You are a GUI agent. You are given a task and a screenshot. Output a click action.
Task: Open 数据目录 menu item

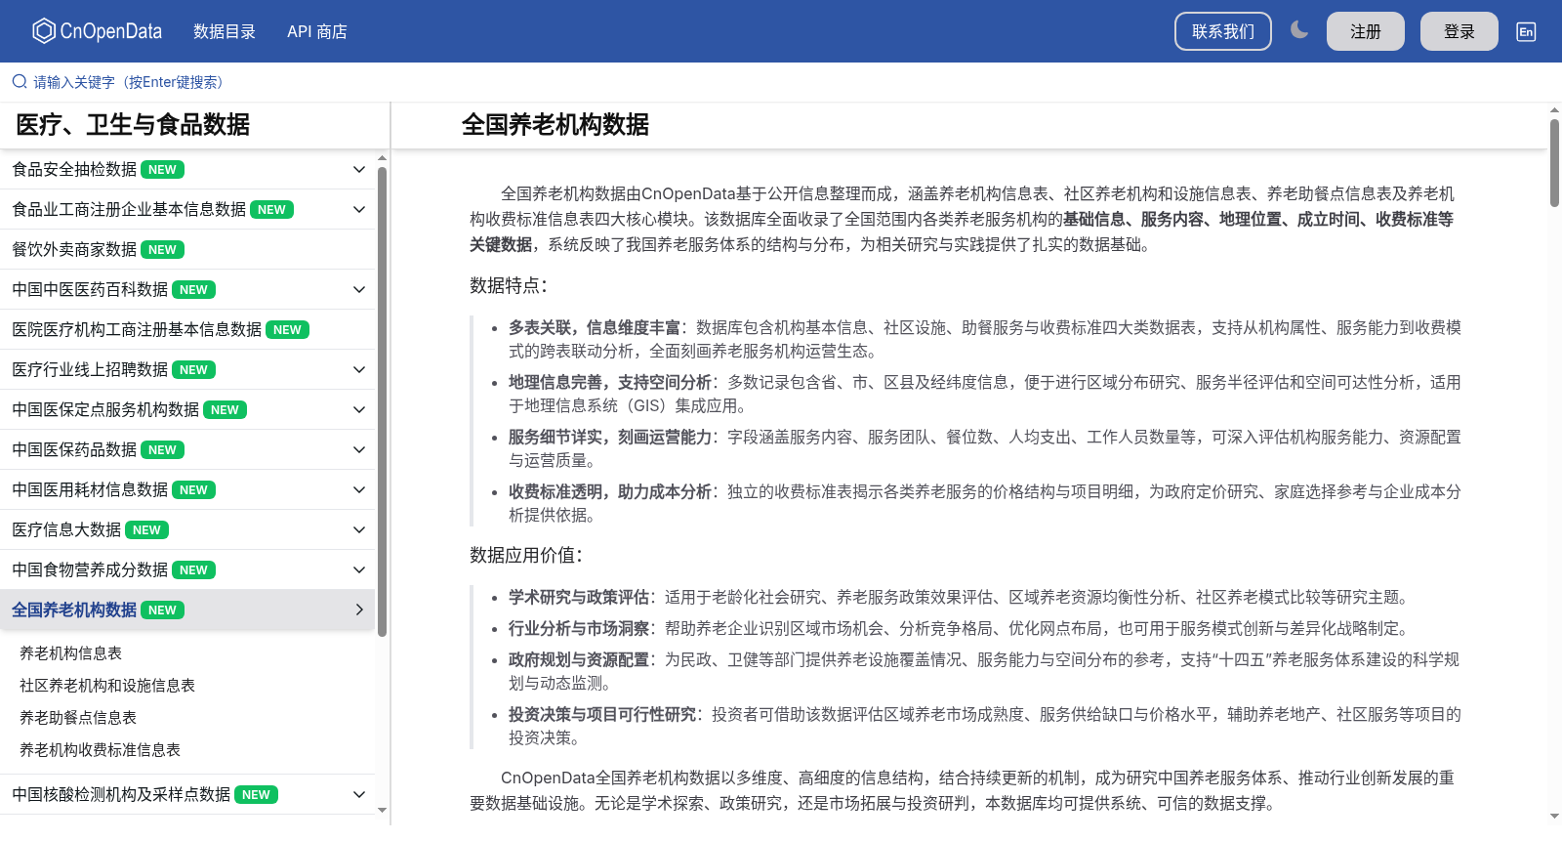(x=225, y=31)
